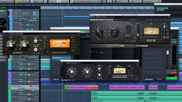Click the track list search magnifier icon
The image size is (182, 102).
pyautogui.click(x=38, y=8)
